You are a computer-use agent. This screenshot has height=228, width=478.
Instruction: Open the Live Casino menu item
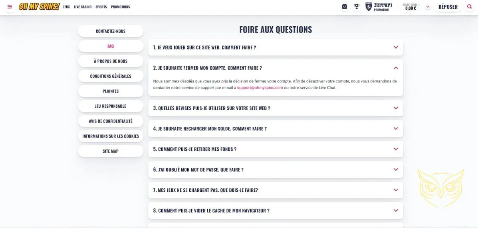point(83,7)
